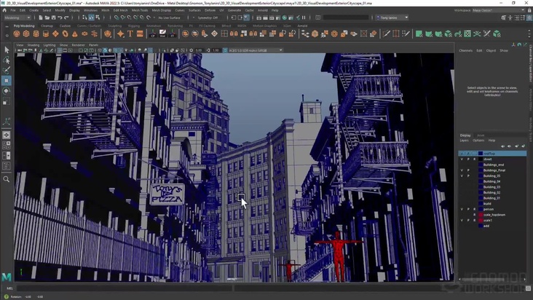Viewport: 533px width, 300px height.
Task: Click the Undo arrow icon
Action: 60,17
